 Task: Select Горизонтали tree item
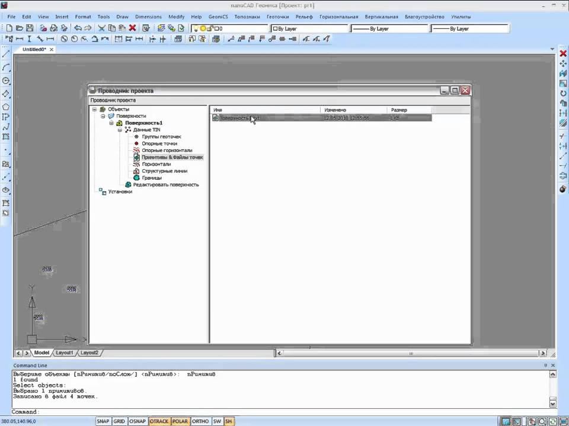156,164
